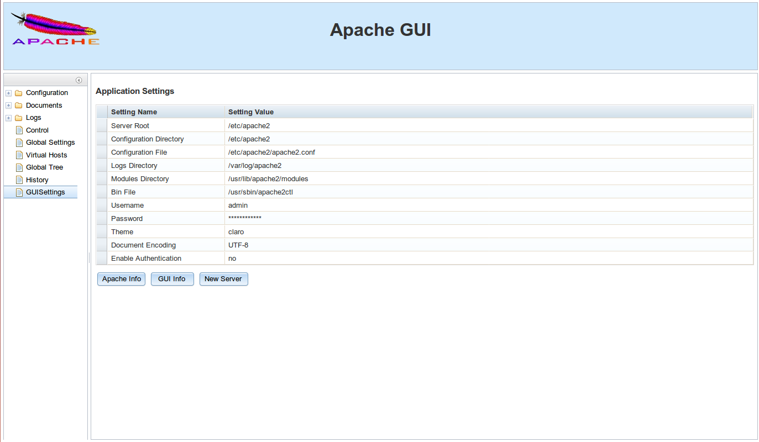Click the value /usr/sbin/apache2ctl
The height and width of the screenshot is (442, 759).
pyautogui.click(x=260, y=192)
